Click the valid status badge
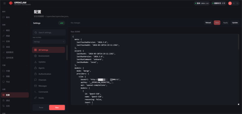The image size is (242, 114). [x=61, y=23]
